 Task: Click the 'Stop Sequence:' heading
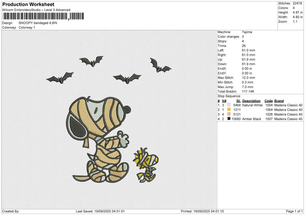(x=229, y=96)
